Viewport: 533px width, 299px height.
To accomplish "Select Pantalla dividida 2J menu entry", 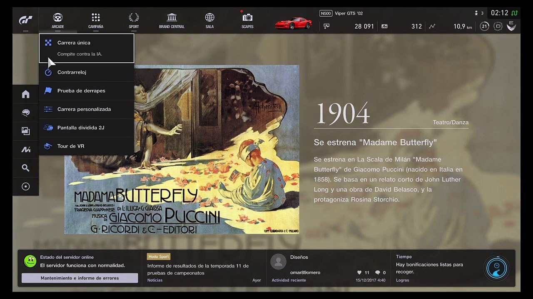I will click(x=87, y=127).
